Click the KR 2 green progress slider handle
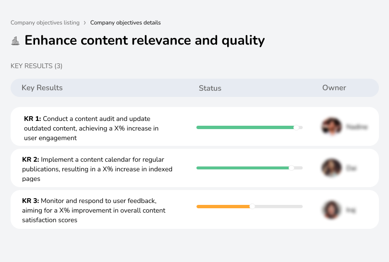 292,168
